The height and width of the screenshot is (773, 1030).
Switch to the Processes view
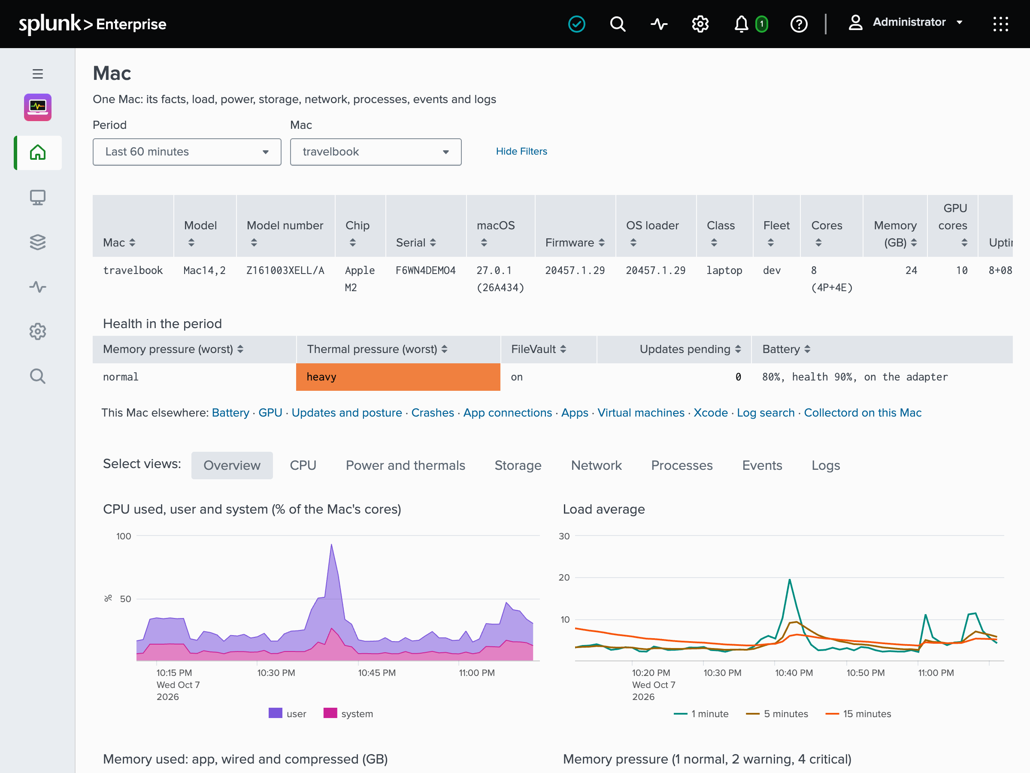coord(681,465)
